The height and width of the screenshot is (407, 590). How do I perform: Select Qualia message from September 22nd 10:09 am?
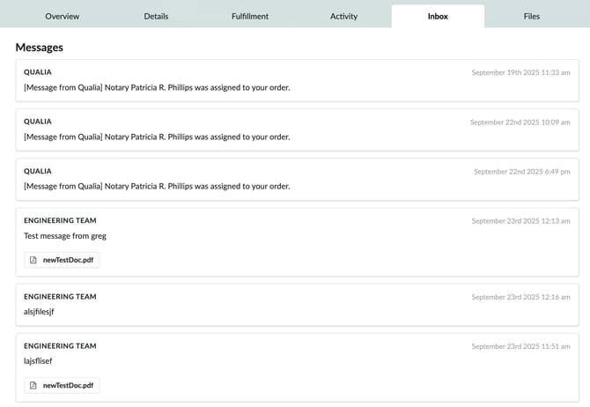point(156,137)
